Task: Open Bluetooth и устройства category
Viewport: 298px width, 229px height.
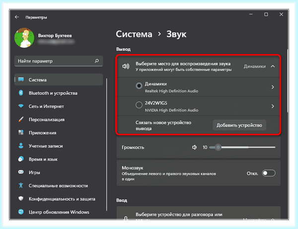Action: [59, 93]
